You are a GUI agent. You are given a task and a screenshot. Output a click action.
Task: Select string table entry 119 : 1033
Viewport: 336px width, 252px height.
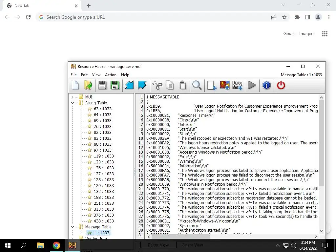[104, 156]
